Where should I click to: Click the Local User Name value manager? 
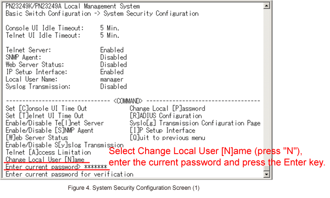[112, 79]
